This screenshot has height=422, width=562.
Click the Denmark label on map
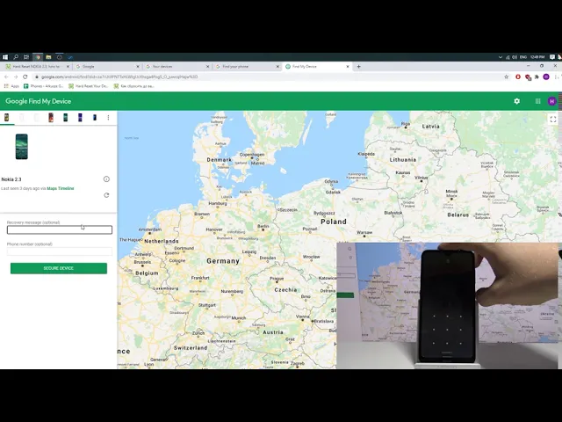coord(219,160)
